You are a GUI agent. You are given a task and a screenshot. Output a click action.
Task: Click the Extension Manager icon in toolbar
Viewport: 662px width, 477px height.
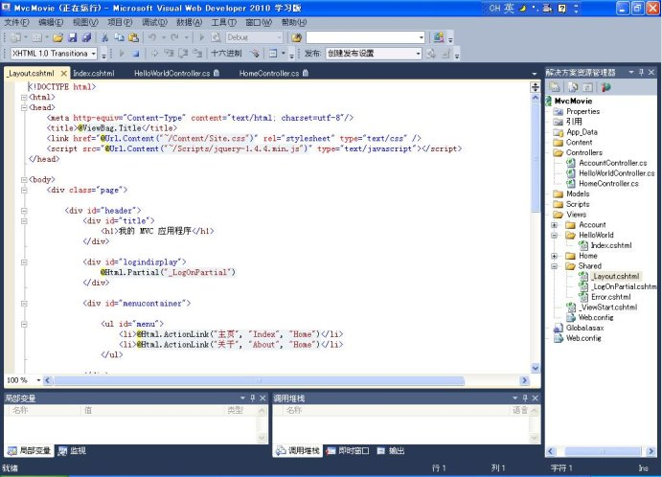(439, 37)
